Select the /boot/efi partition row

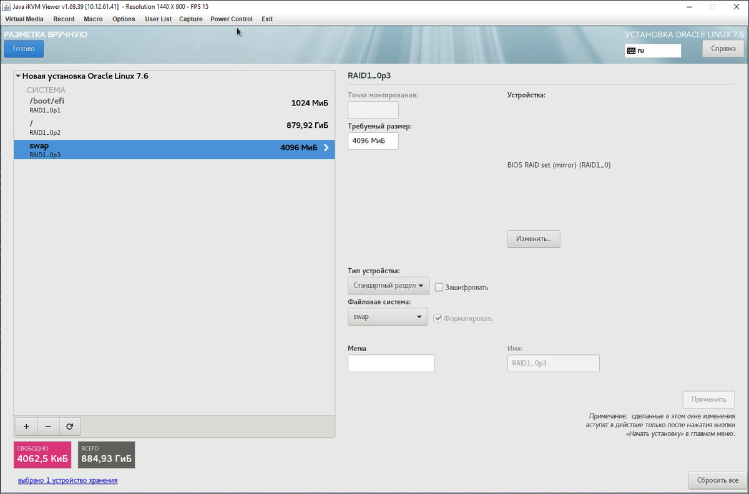point(174,104)
